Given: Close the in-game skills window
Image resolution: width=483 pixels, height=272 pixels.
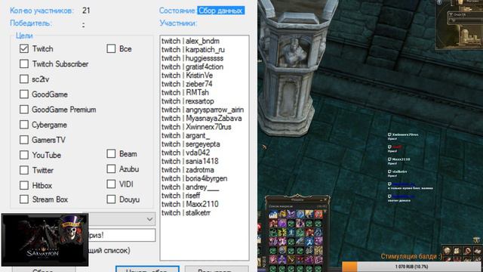Looking at the screenshot, I should click(325, 199).
